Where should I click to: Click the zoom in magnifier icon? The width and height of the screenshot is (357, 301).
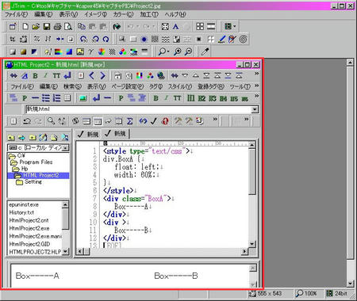click(178, 51)
